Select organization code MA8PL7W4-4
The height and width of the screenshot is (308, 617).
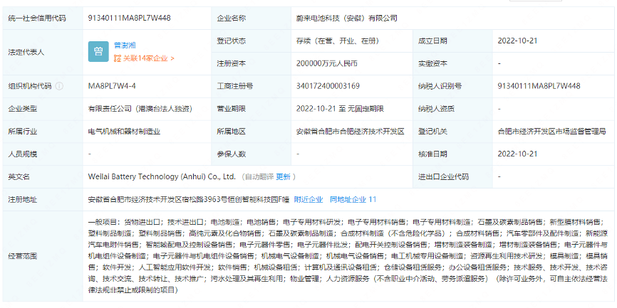[112, 86]
